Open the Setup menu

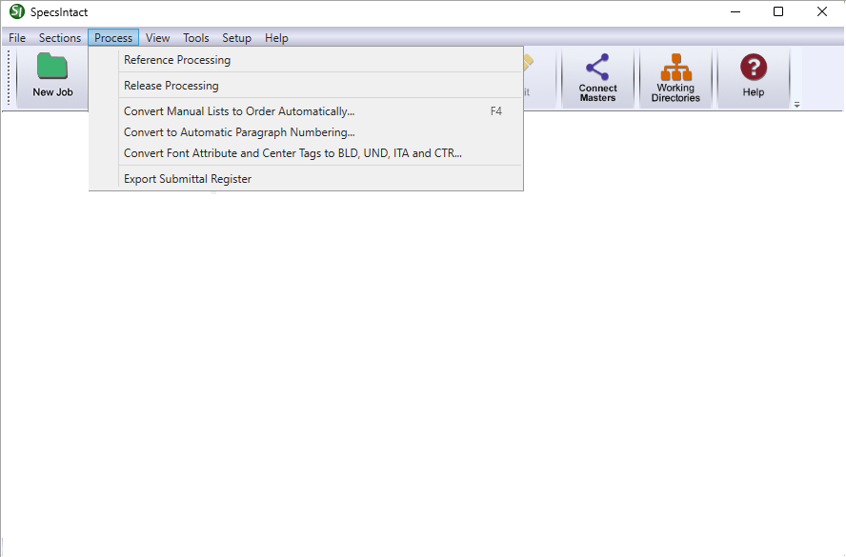[236, 38]
